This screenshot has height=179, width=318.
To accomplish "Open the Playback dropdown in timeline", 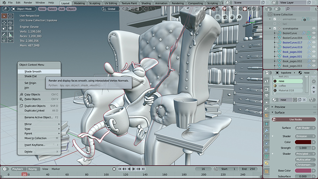I will coord(18,169).
